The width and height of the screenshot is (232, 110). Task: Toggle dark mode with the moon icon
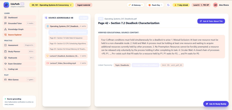click(x=168, y=5)
